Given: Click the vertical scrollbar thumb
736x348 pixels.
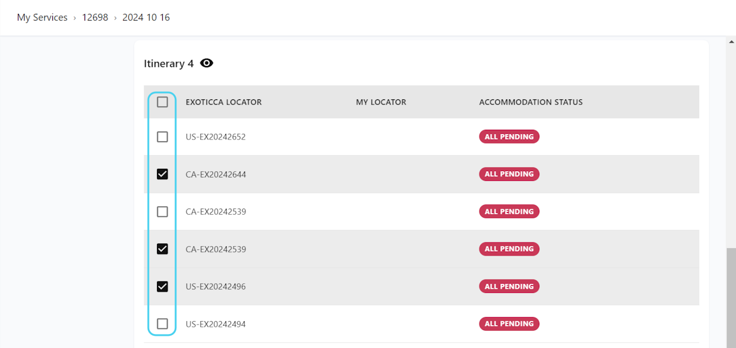Looking at the screenshot, I should point(731,297).
